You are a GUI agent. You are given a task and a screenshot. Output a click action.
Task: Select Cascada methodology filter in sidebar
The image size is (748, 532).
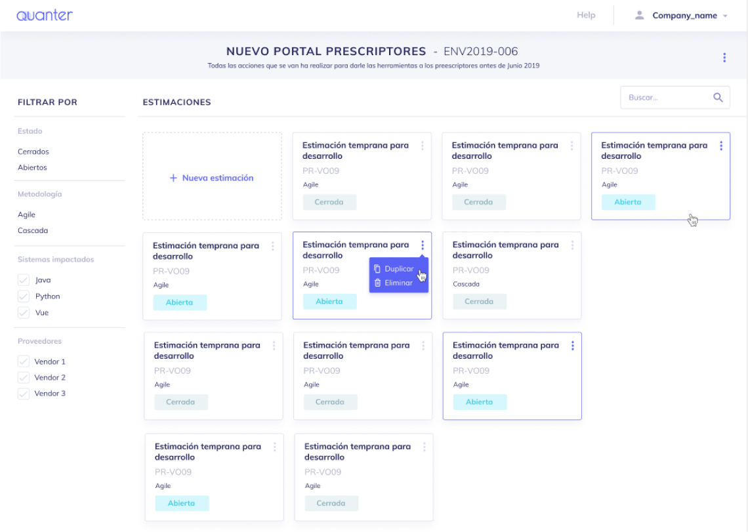pos(33,230)
